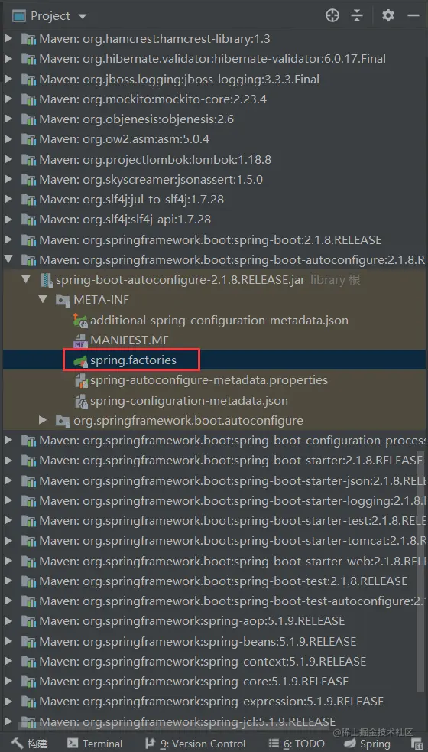Click the spring.factories leaf icon
The height and width of the screenshot is (752, 428).
[80, 360]
